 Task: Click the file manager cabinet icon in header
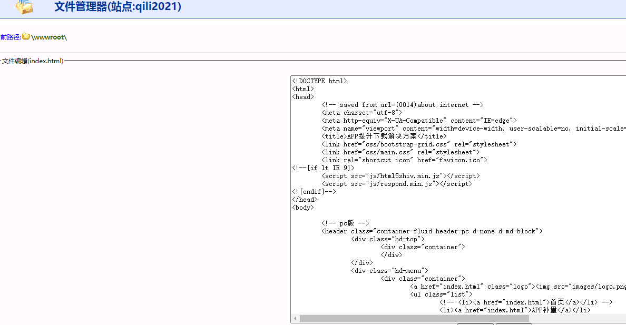(x=24, y=7)
